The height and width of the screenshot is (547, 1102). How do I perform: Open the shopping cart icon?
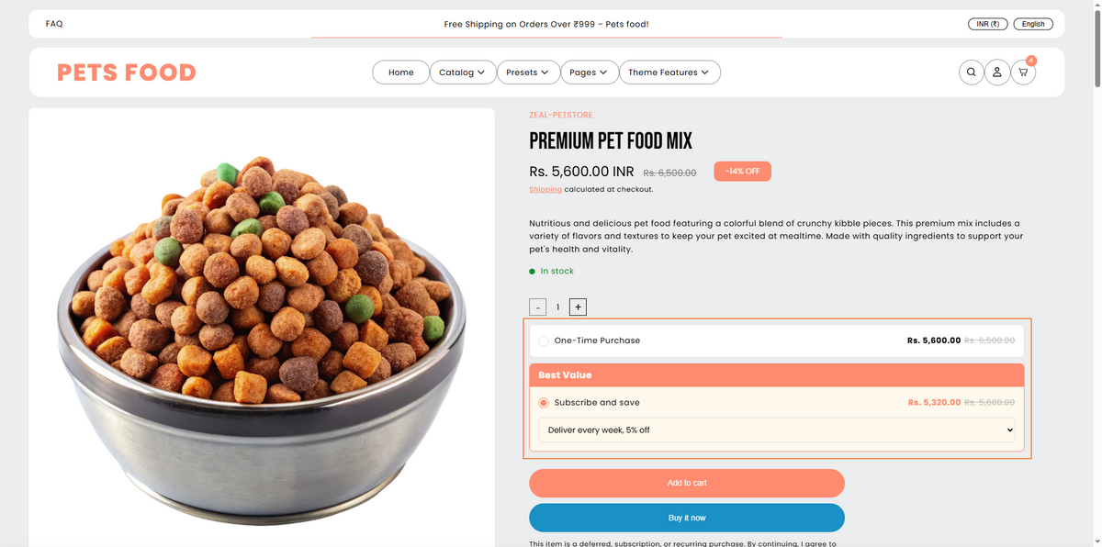[x=1023, y=73]
